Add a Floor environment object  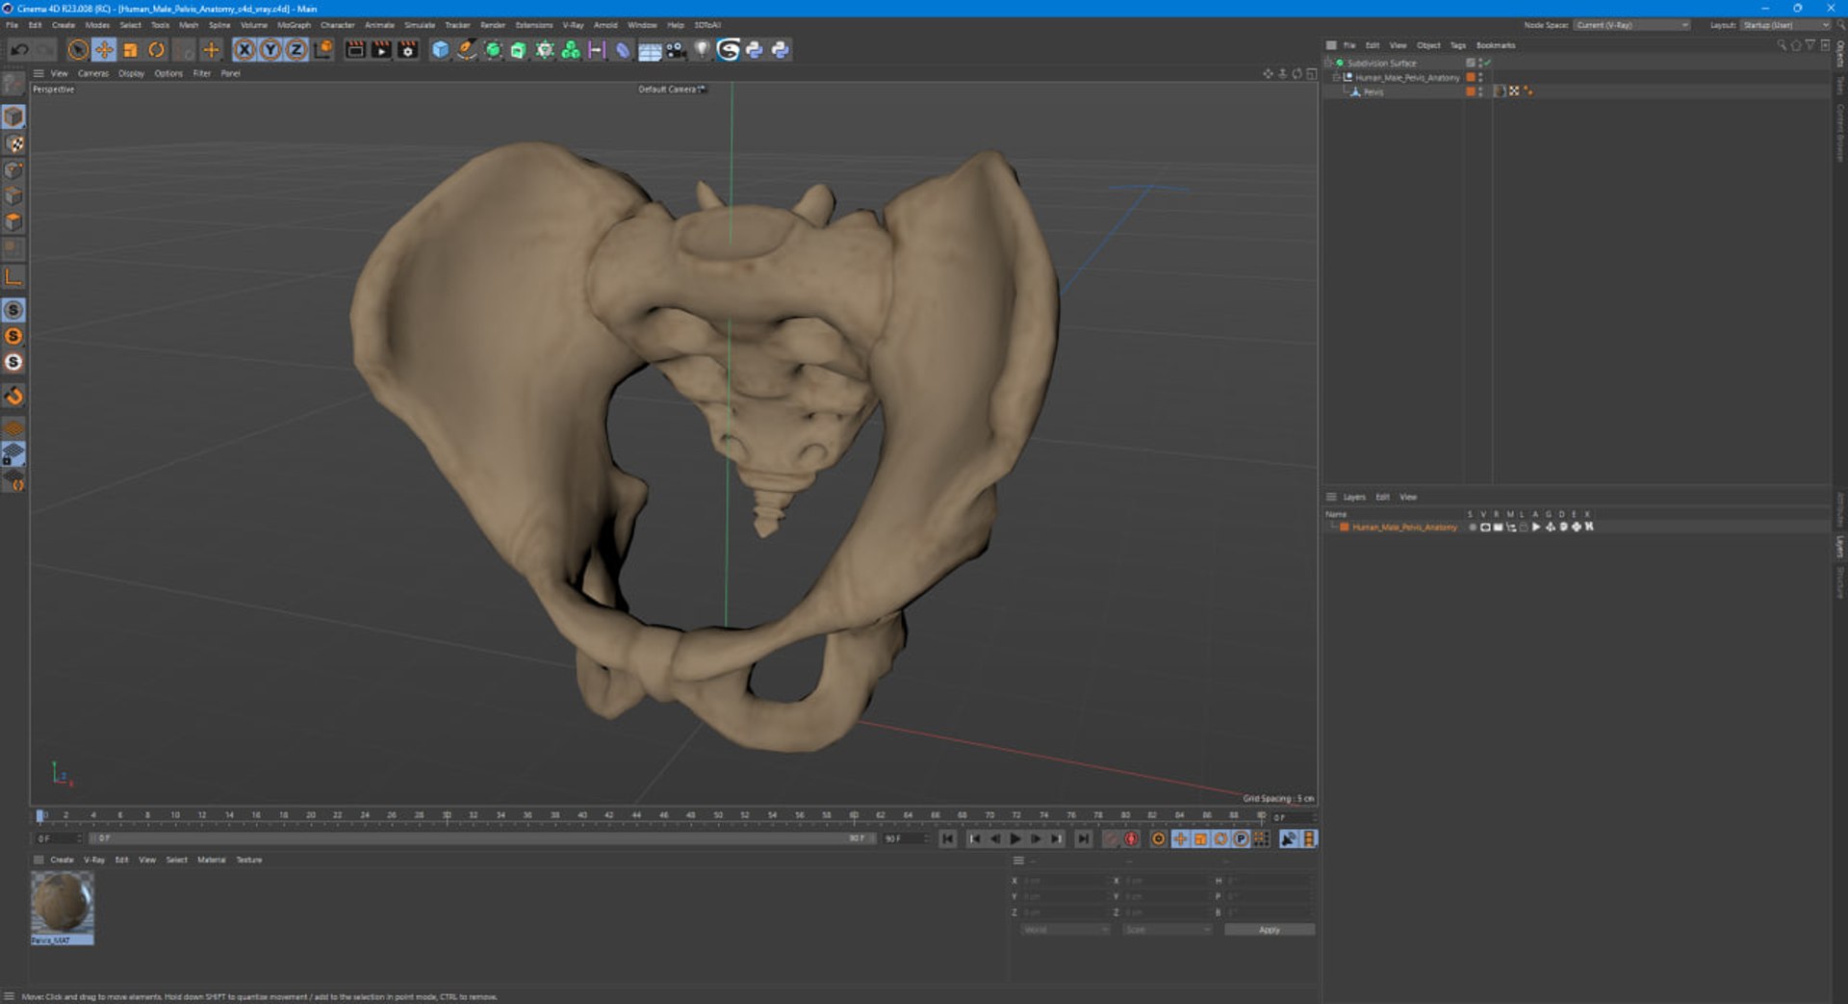[x=650, y=50]
